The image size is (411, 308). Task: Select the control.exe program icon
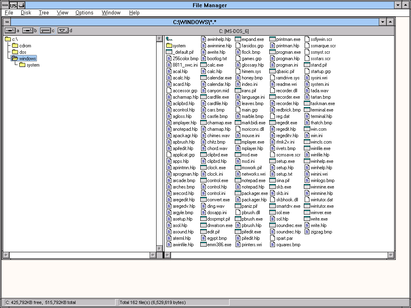(x=203, y=180)
